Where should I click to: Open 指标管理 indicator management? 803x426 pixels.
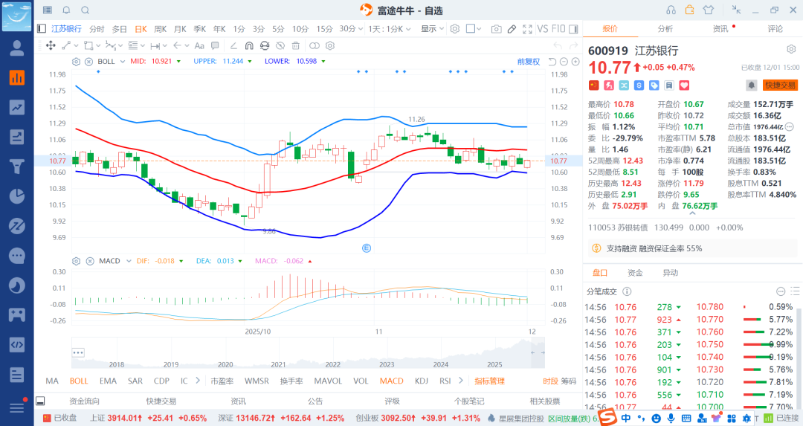(489, 381)
